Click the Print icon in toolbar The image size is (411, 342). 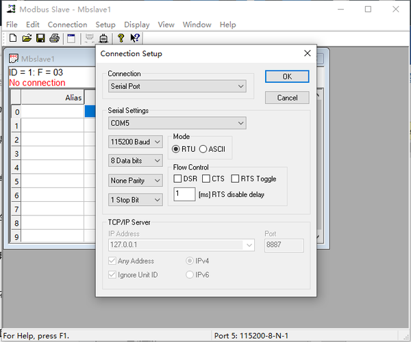pos(54,38)
